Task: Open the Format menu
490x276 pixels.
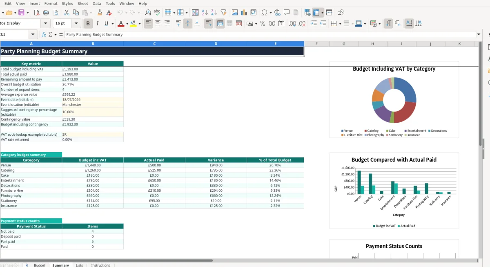Action: 51,3
